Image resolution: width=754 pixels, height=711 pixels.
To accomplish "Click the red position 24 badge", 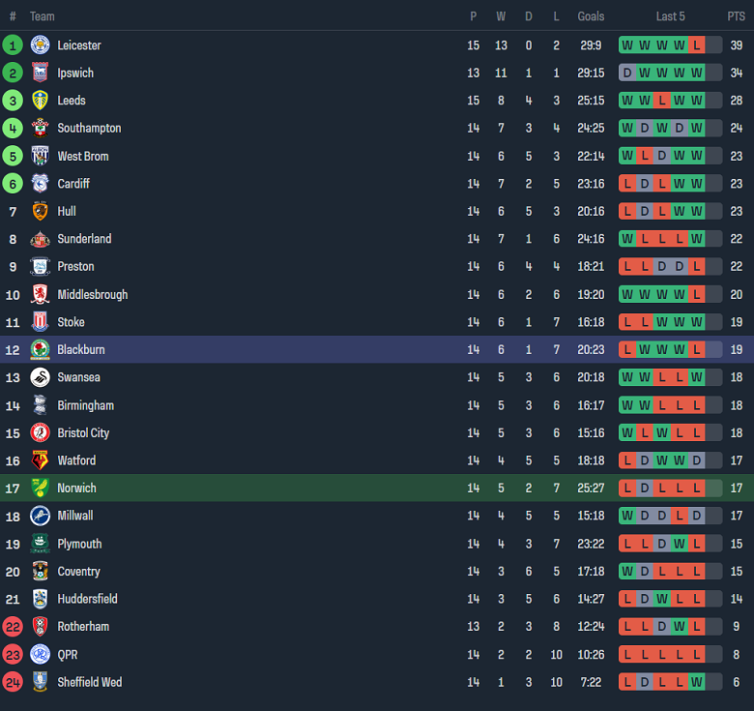I will pyautogui.click(x=13, y=682).
